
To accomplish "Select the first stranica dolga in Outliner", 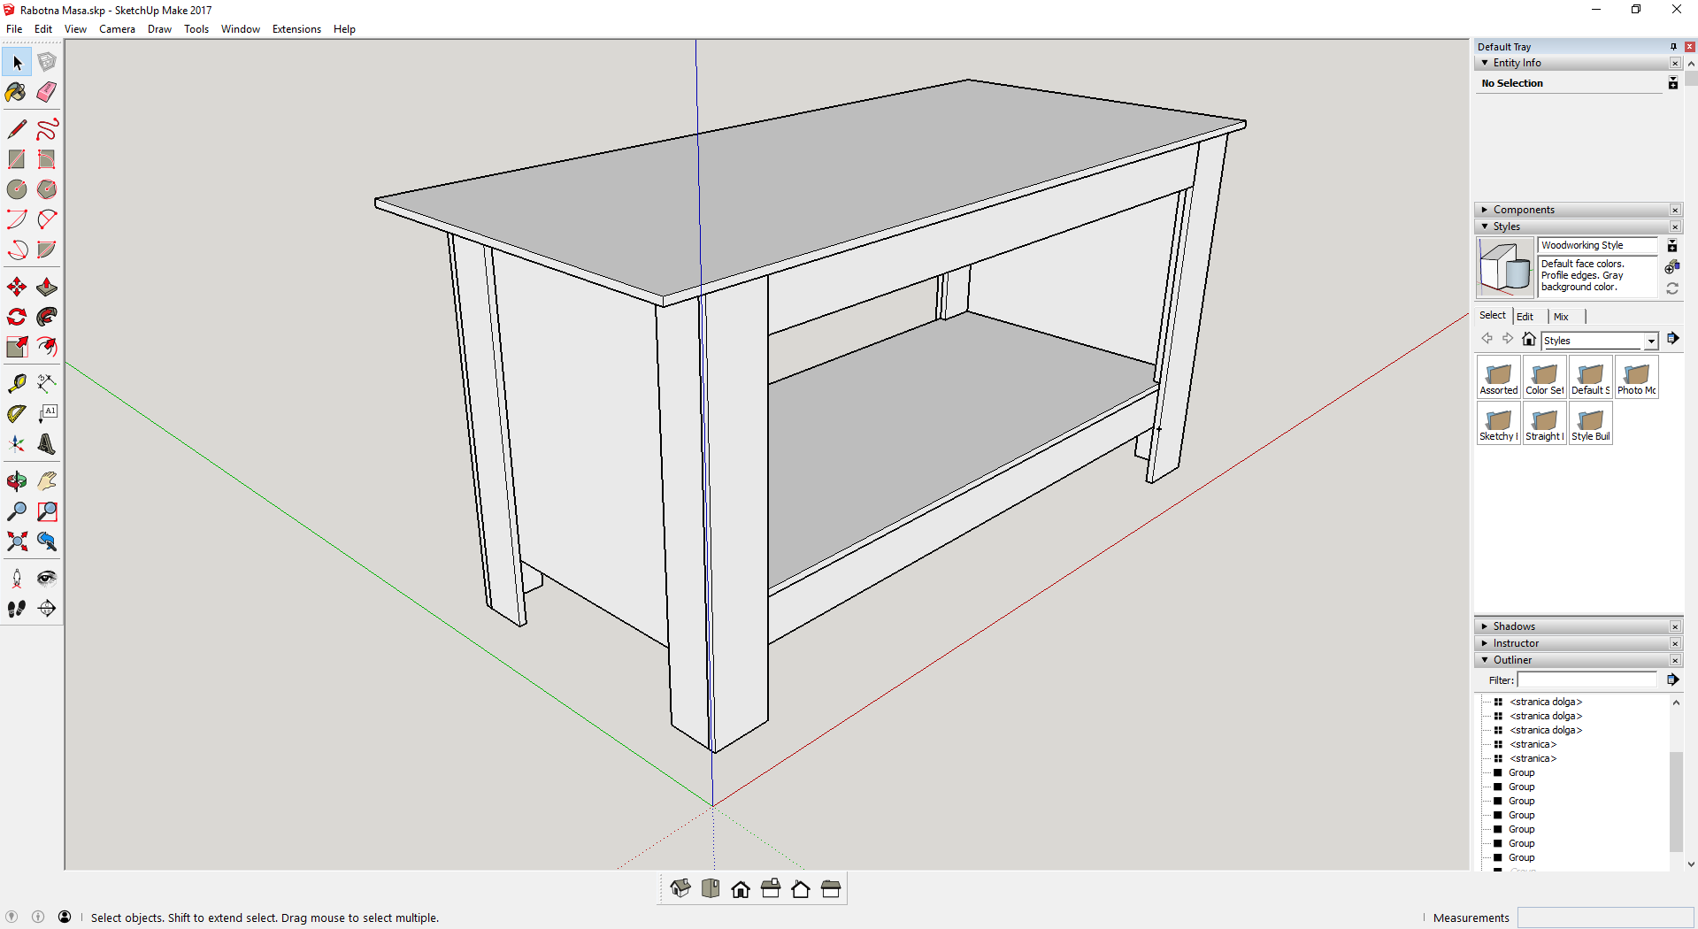I will click(1545, 702).
